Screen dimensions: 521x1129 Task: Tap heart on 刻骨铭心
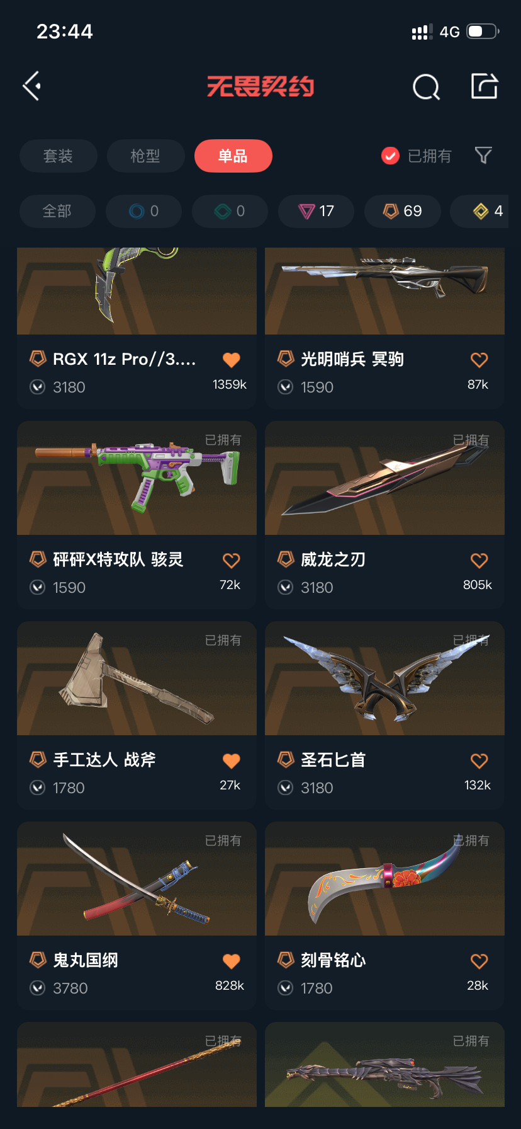point(479,961)
